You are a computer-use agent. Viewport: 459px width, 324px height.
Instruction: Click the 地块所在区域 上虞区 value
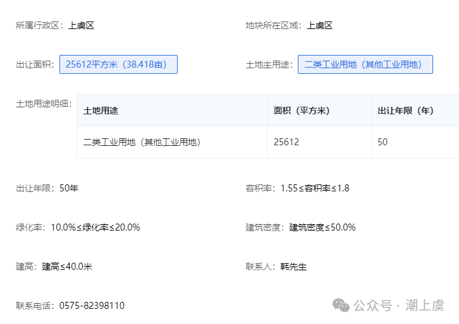[x=320, y=25]
